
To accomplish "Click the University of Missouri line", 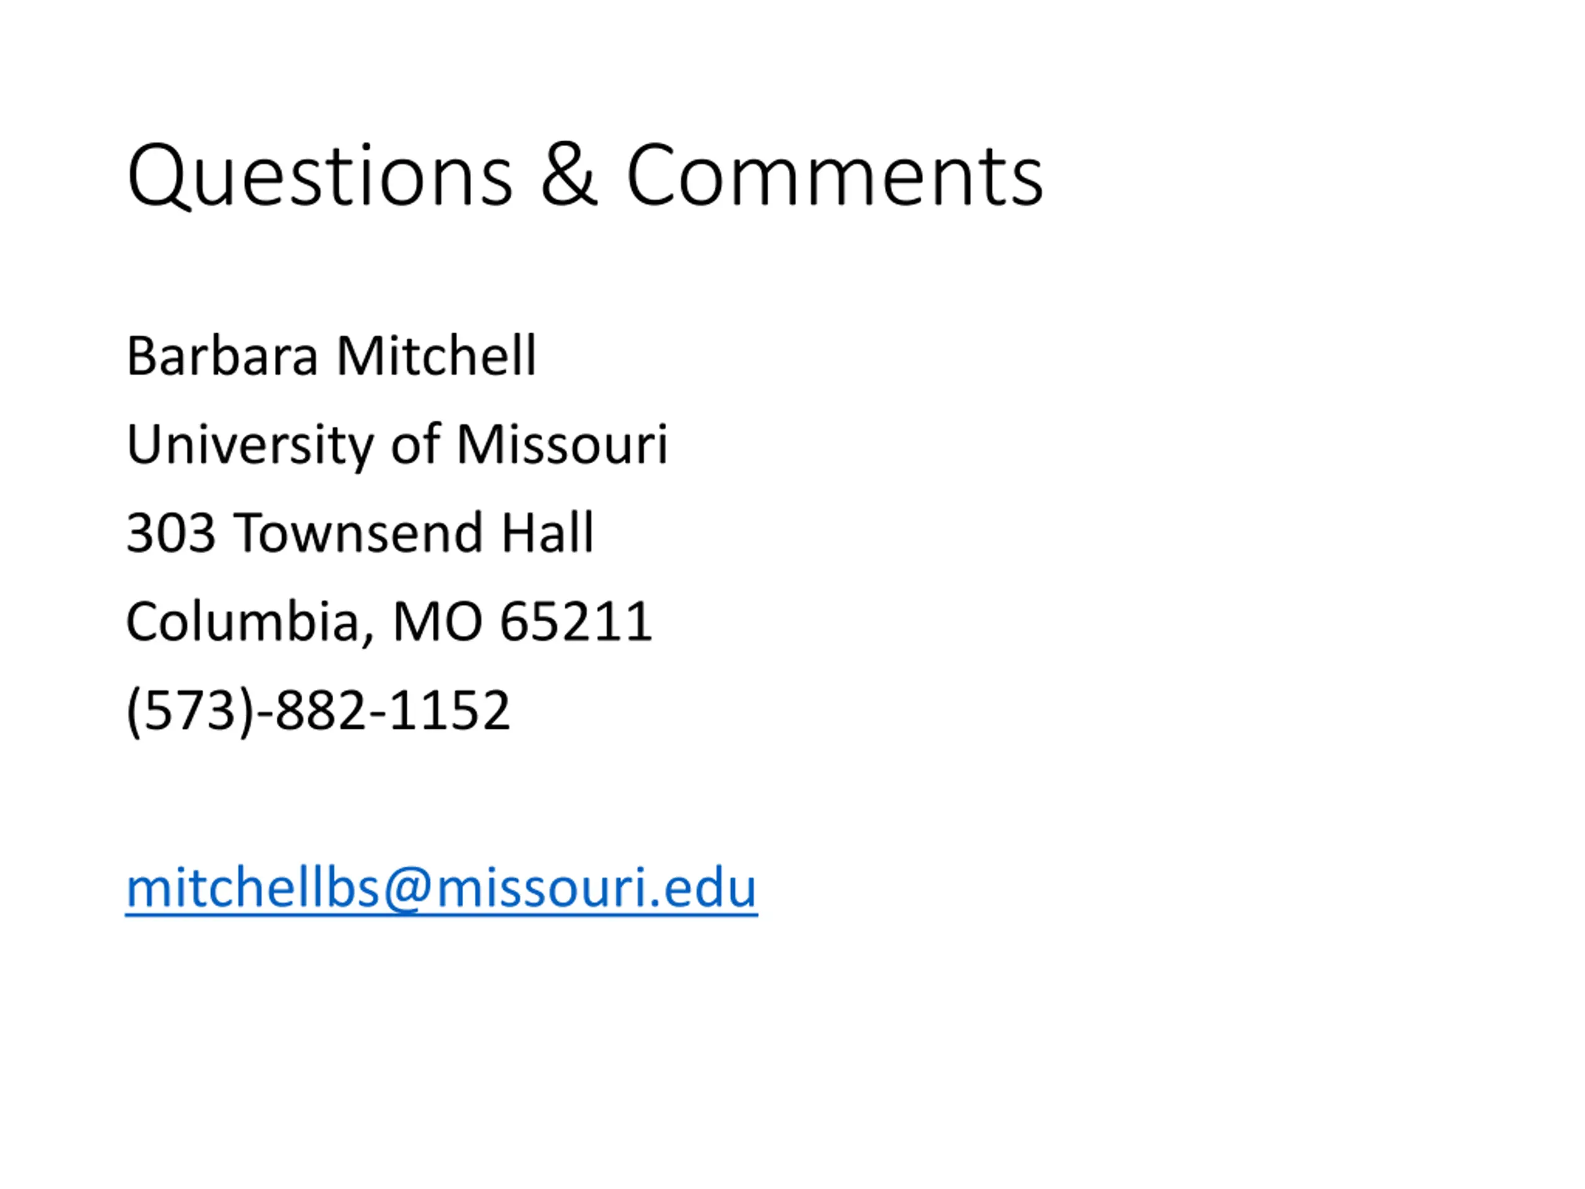I will 397,445.
